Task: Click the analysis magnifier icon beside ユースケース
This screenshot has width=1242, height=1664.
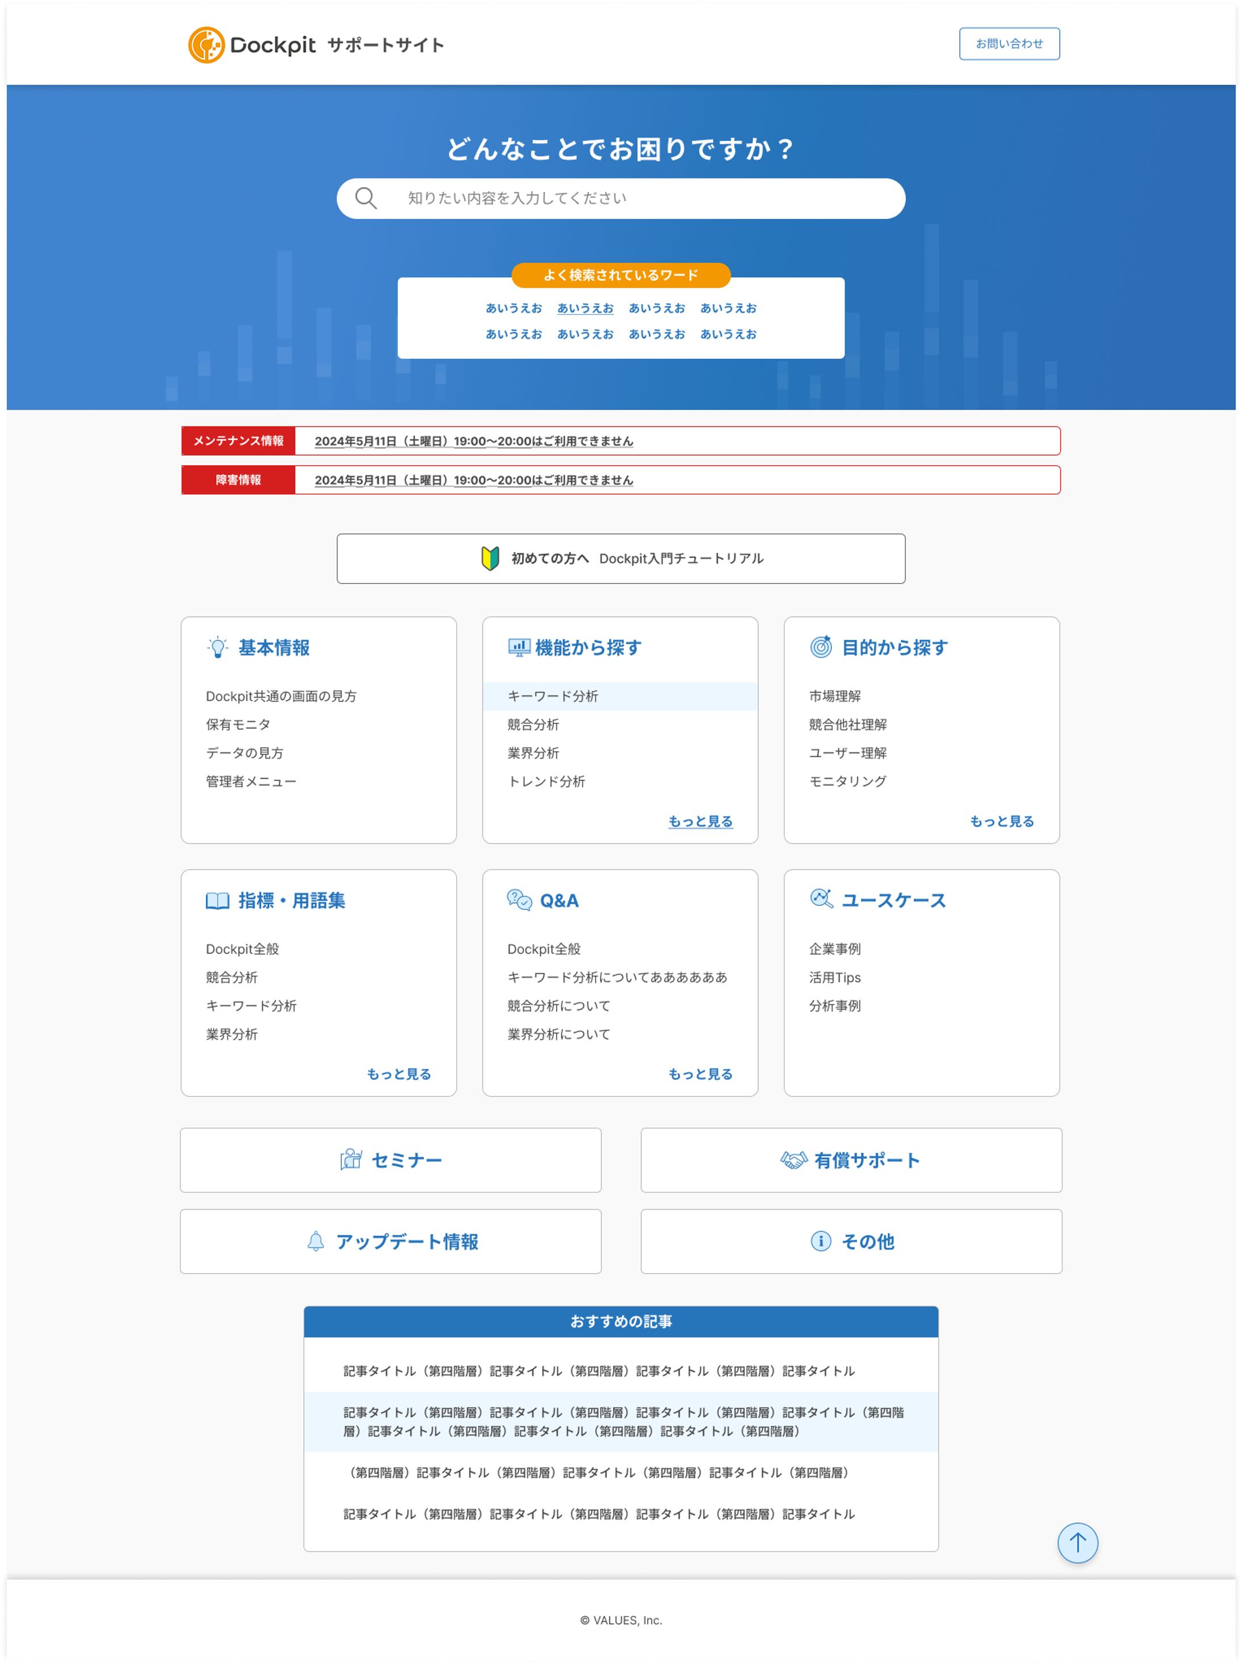Action: 821,899
